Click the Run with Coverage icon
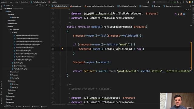Screen dimensions: 194x109 (178, 2)
